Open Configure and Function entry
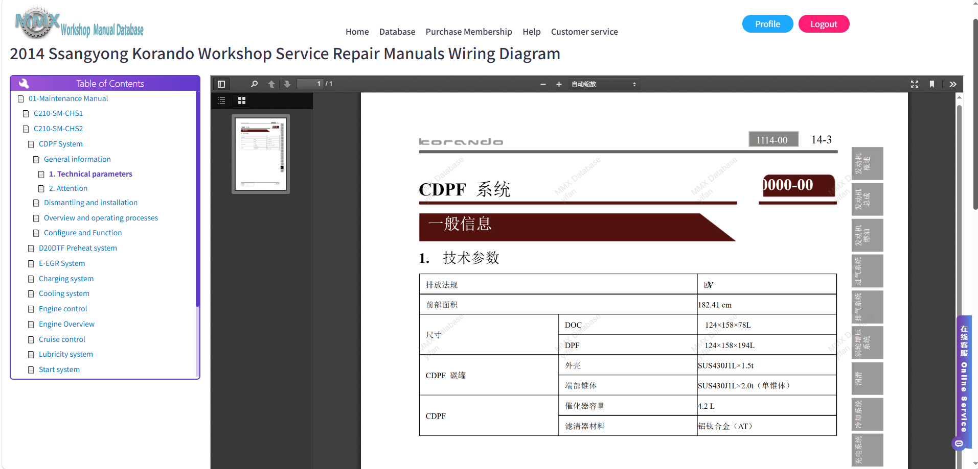The width and height of the screenshot is (978, 469). click(x=83, y=233)
